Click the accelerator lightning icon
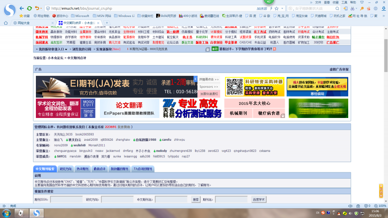This screenshot has height=218, width=388. (271, 8)
